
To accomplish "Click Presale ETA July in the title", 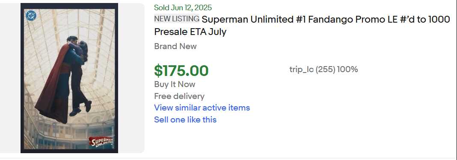I will tap(190, 32).
